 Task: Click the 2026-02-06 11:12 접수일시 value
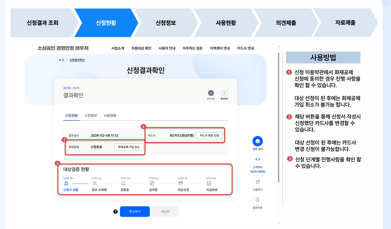point(105,136)
